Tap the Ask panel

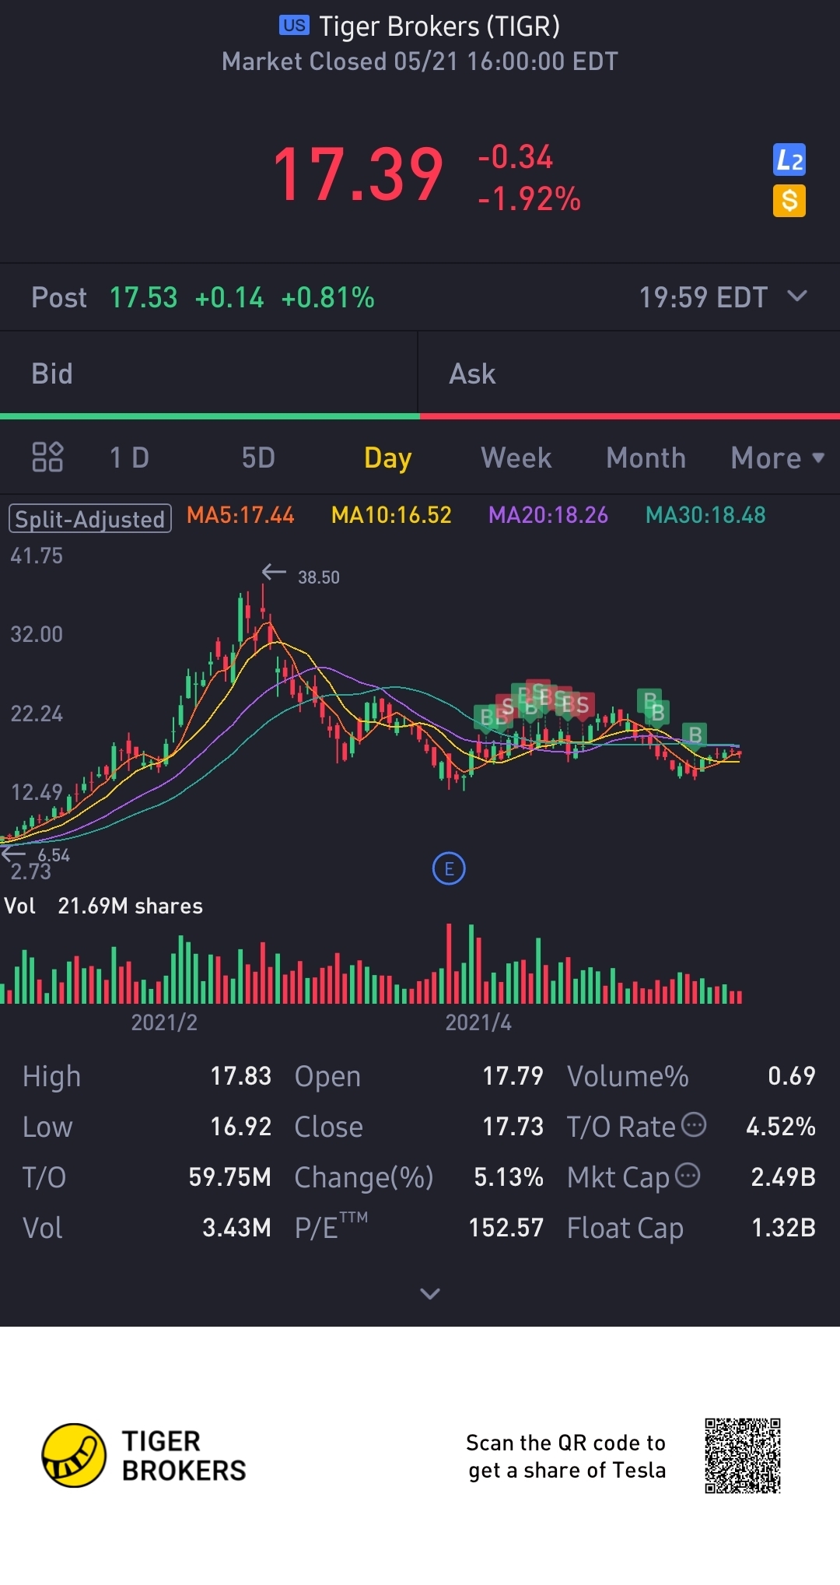(629, 373)
